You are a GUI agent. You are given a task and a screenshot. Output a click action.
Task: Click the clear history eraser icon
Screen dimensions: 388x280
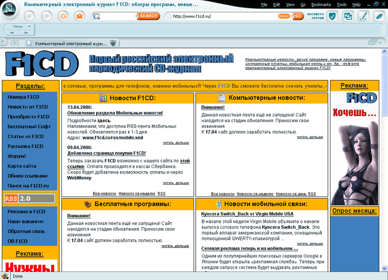coord(379,16)
